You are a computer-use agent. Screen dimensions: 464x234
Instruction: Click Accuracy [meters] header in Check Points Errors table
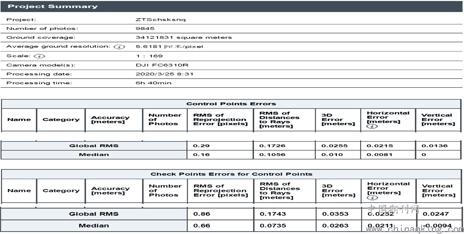[x=110, y=191]
